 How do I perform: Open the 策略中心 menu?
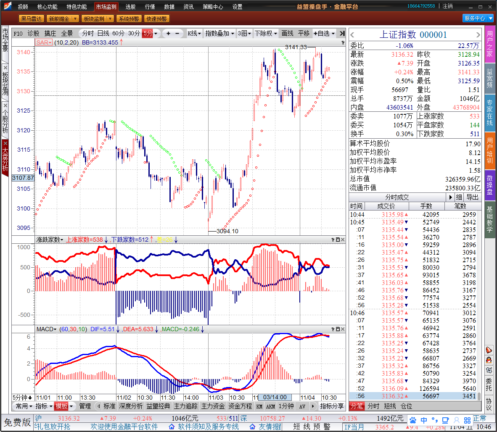coord(213,7)
